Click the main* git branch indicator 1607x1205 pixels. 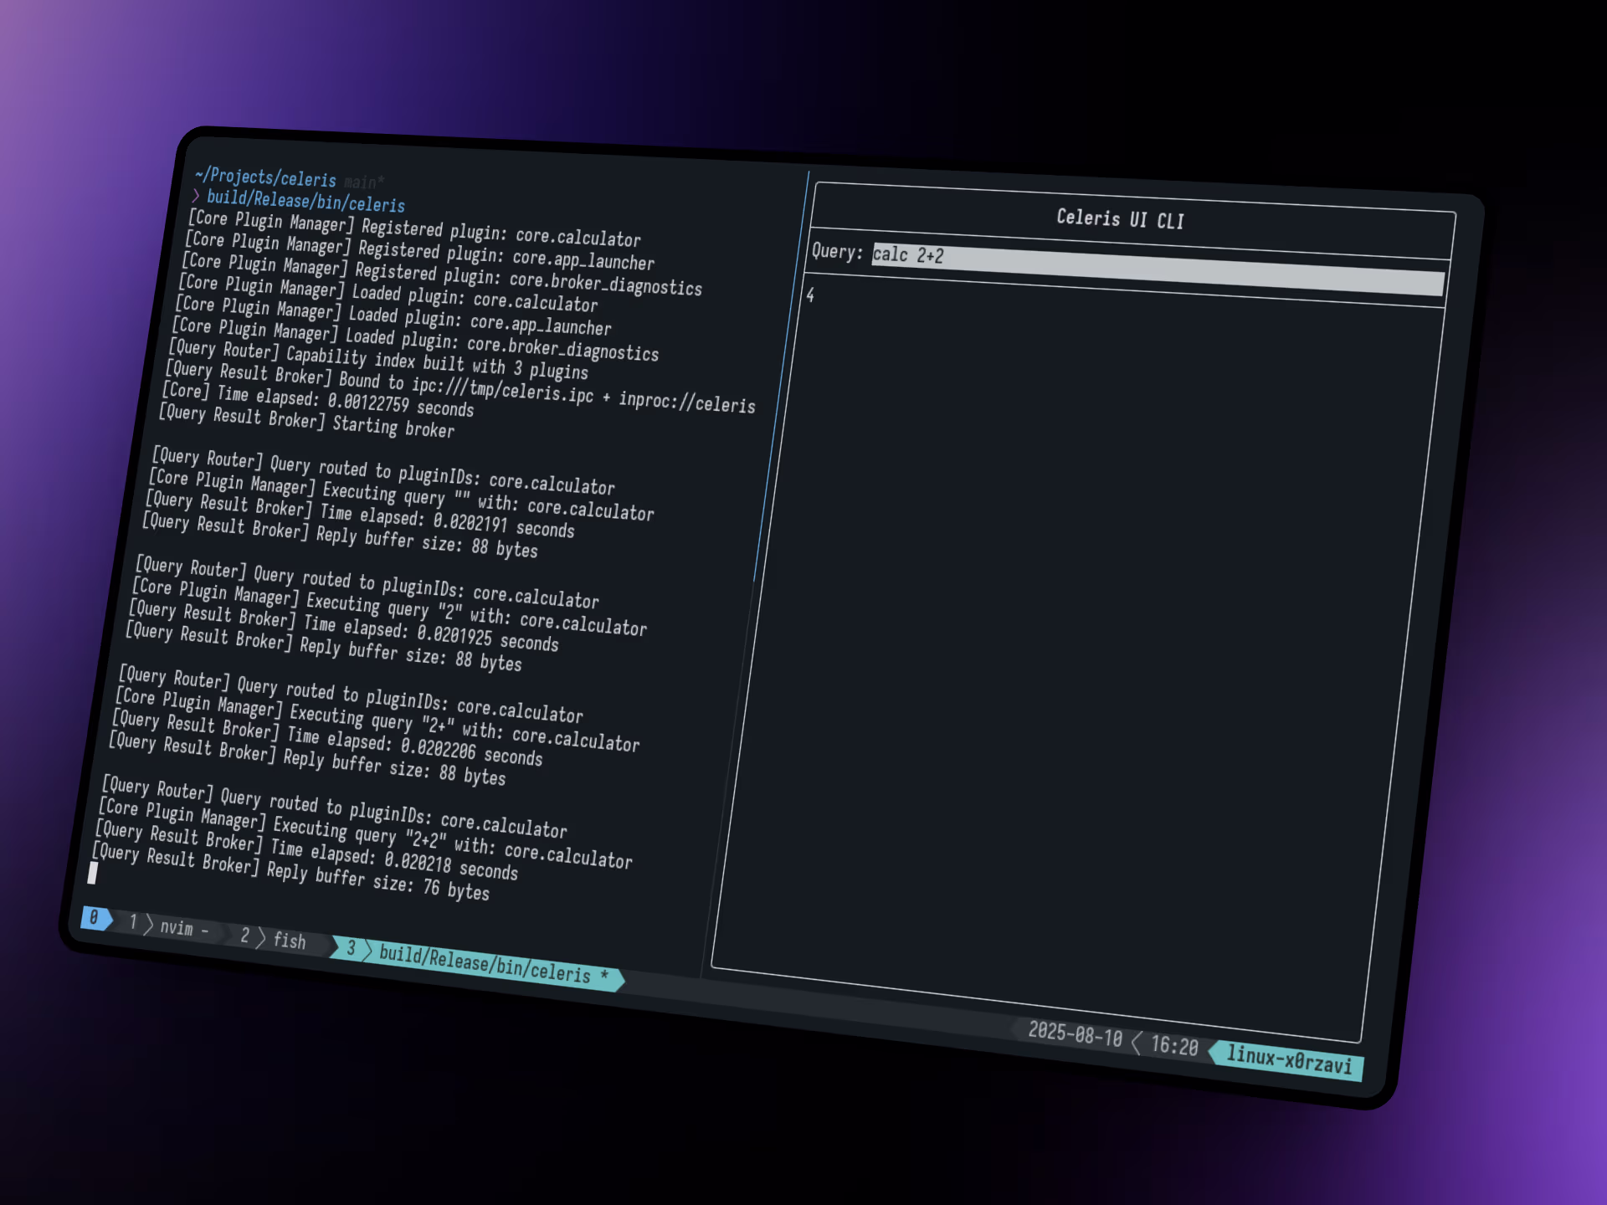pyautogui.click(x=363, y=182)
